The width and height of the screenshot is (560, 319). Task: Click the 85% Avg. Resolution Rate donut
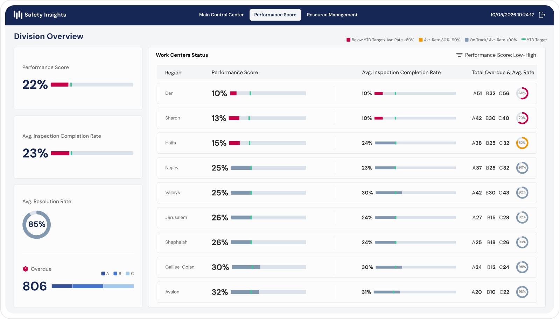pos(37,225)
